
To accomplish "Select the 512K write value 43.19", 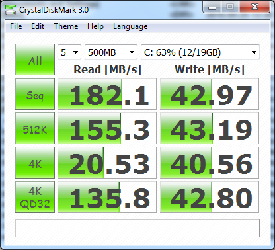I will tap(210, 128).
